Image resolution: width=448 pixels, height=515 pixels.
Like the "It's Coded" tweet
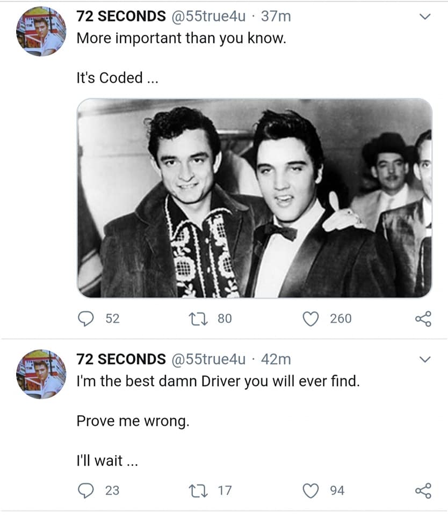(311, 319)
